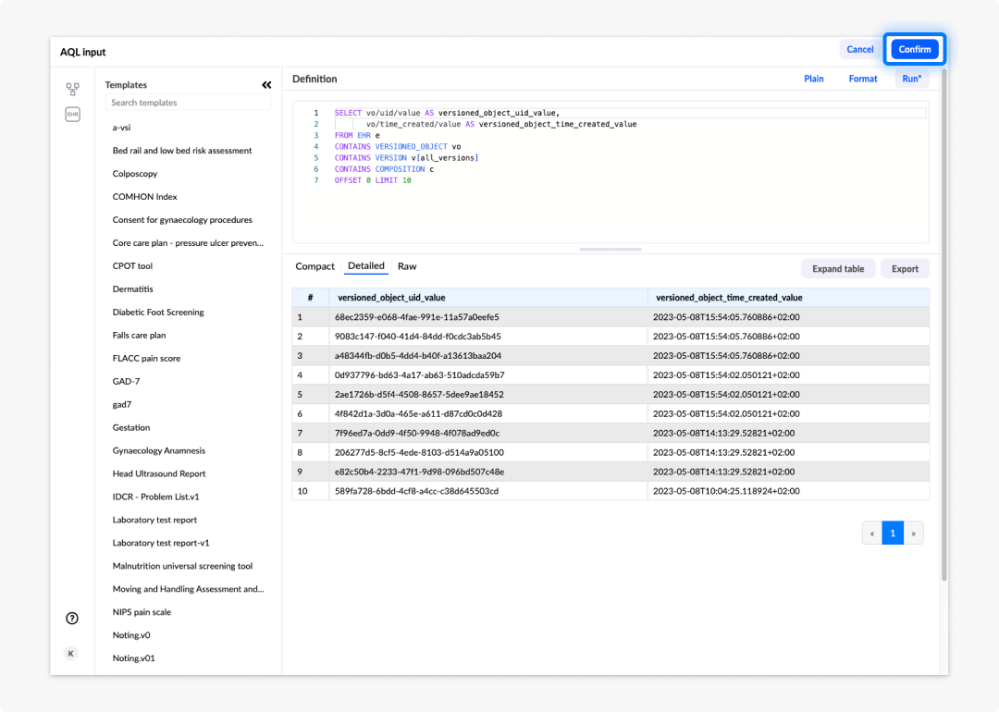Image resolution: width=999 pixels, height=712 pixels.
Task: Export the query results
Action: coord(905,269)
